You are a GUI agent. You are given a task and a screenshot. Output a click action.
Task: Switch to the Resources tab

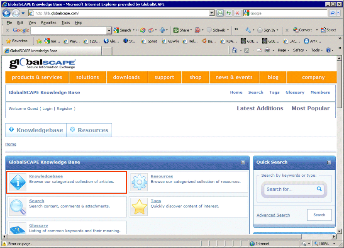click(x=89, y=130)
